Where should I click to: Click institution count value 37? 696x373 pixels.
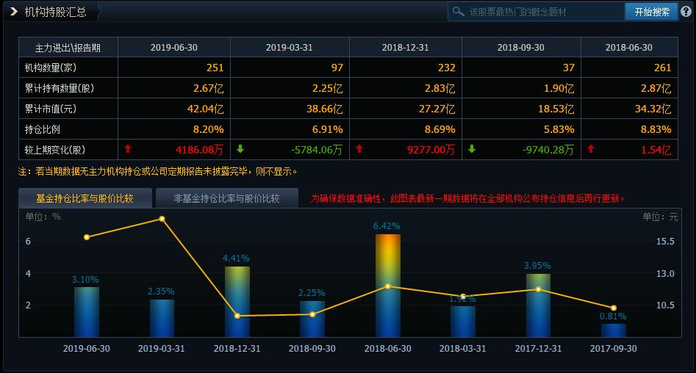point(569,68)
